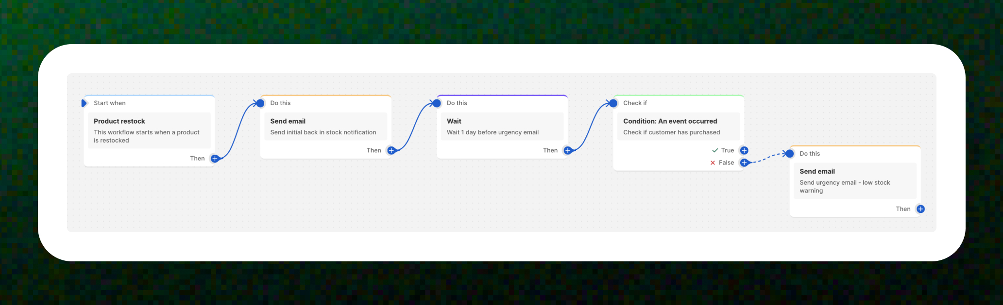Click the plus icon after Product restock's Then
This screenshot has height=305, width=1003.
coord(215,159)
